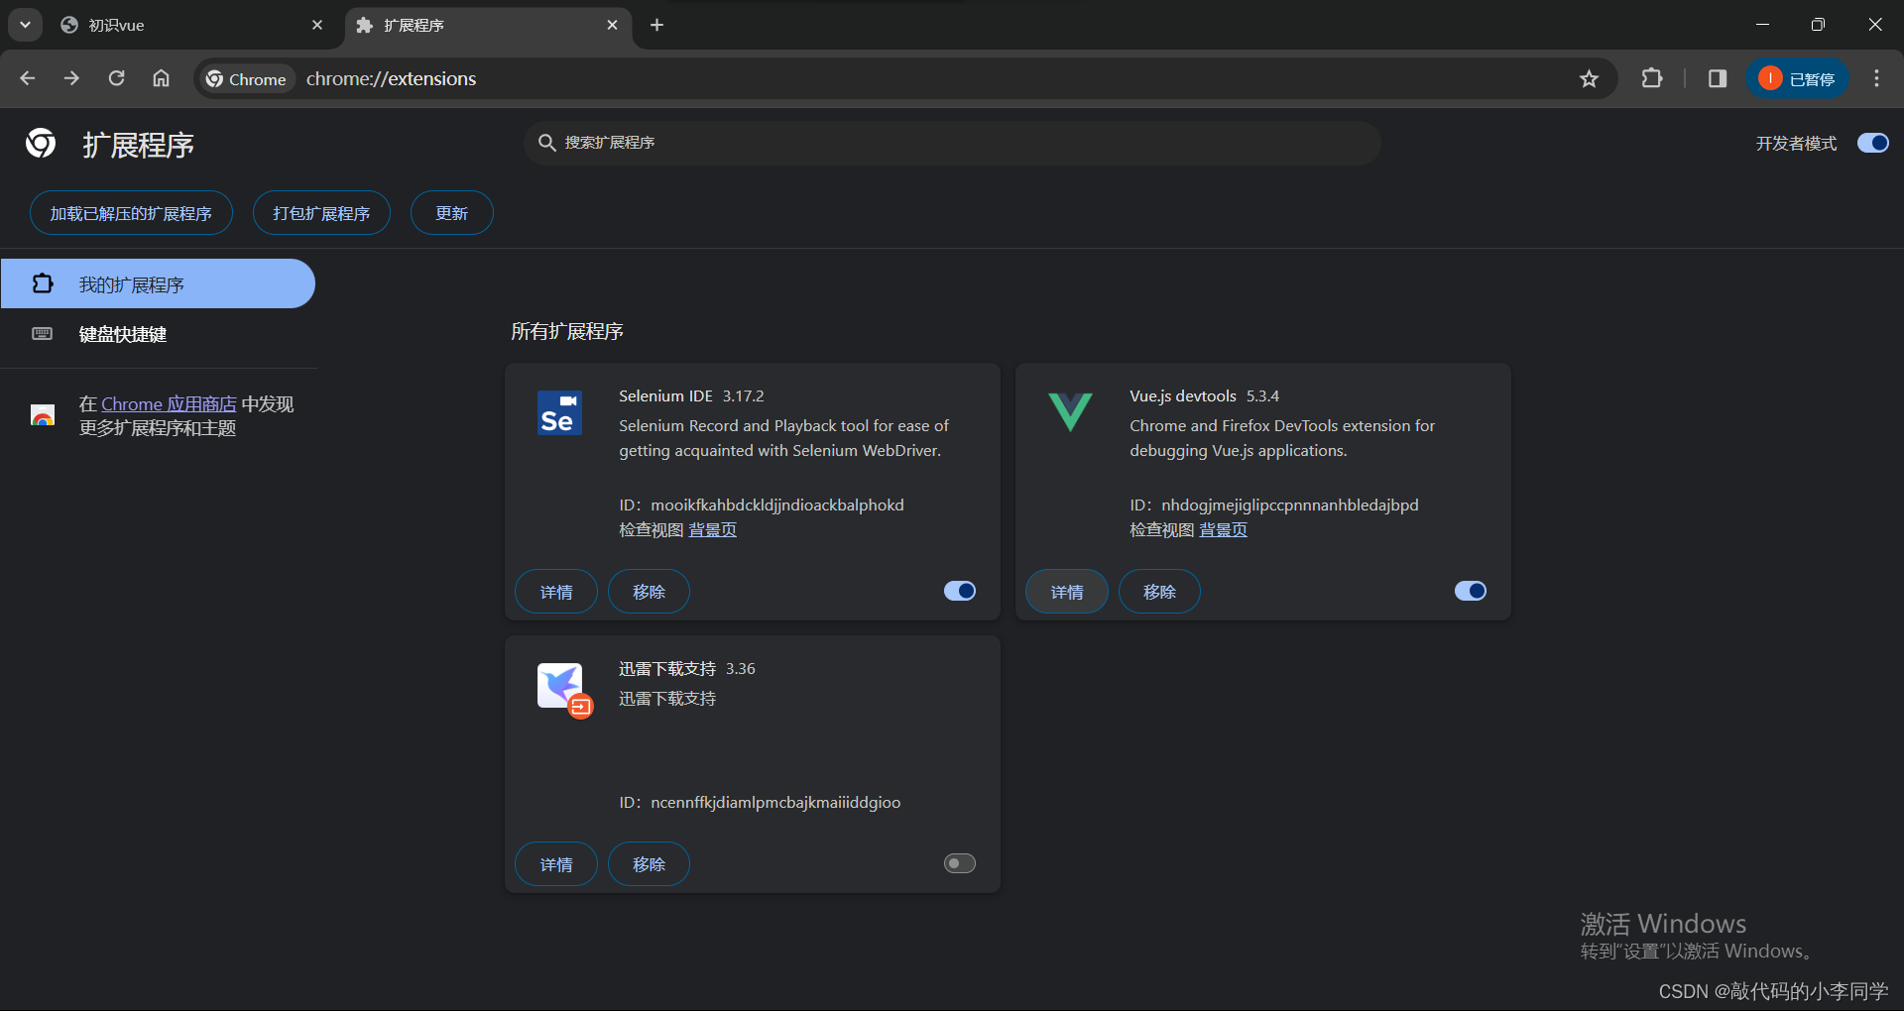Image resolution: width=1904 pixels, height=1011 pixels.
Task: Bookmark this page with the star icon
Action: pyautogui.click(x=1589, y=78)
